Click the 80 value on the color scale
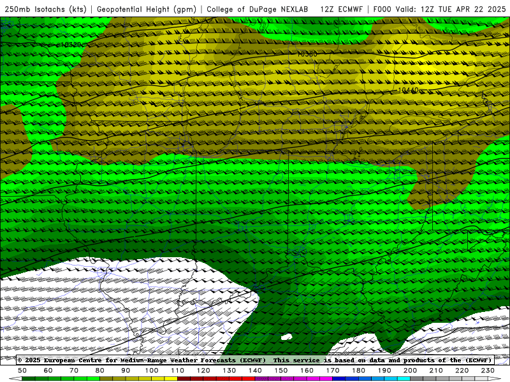 click(100, 371)
